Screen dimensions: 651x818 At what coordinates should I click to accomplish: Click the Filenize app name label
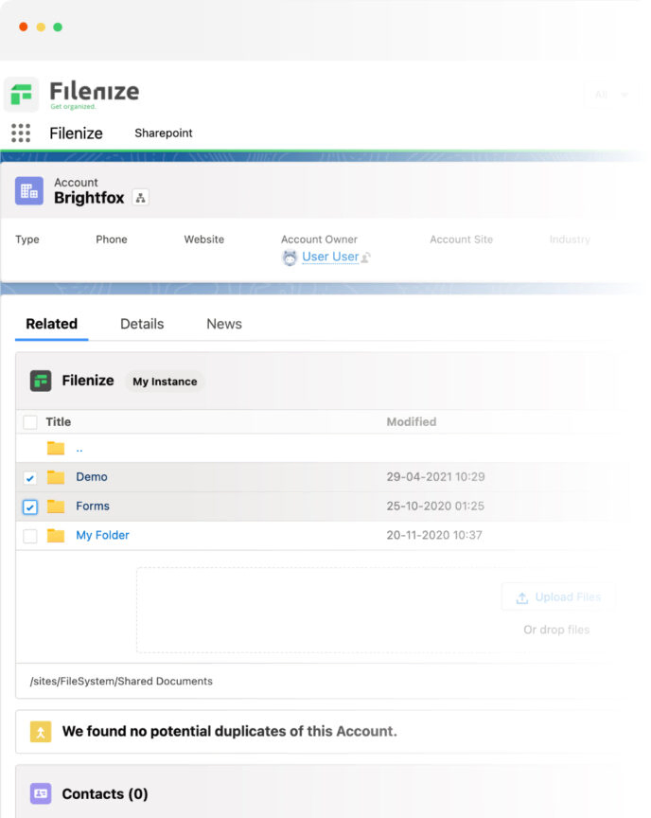click(76, 133)
